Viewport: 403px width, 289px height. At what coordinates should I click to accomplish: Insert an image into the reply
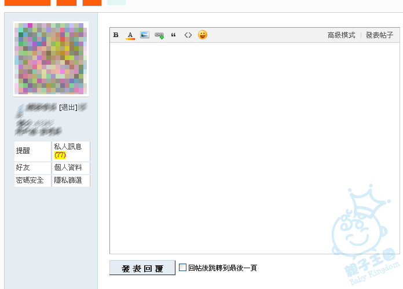(x=145, y=35)
